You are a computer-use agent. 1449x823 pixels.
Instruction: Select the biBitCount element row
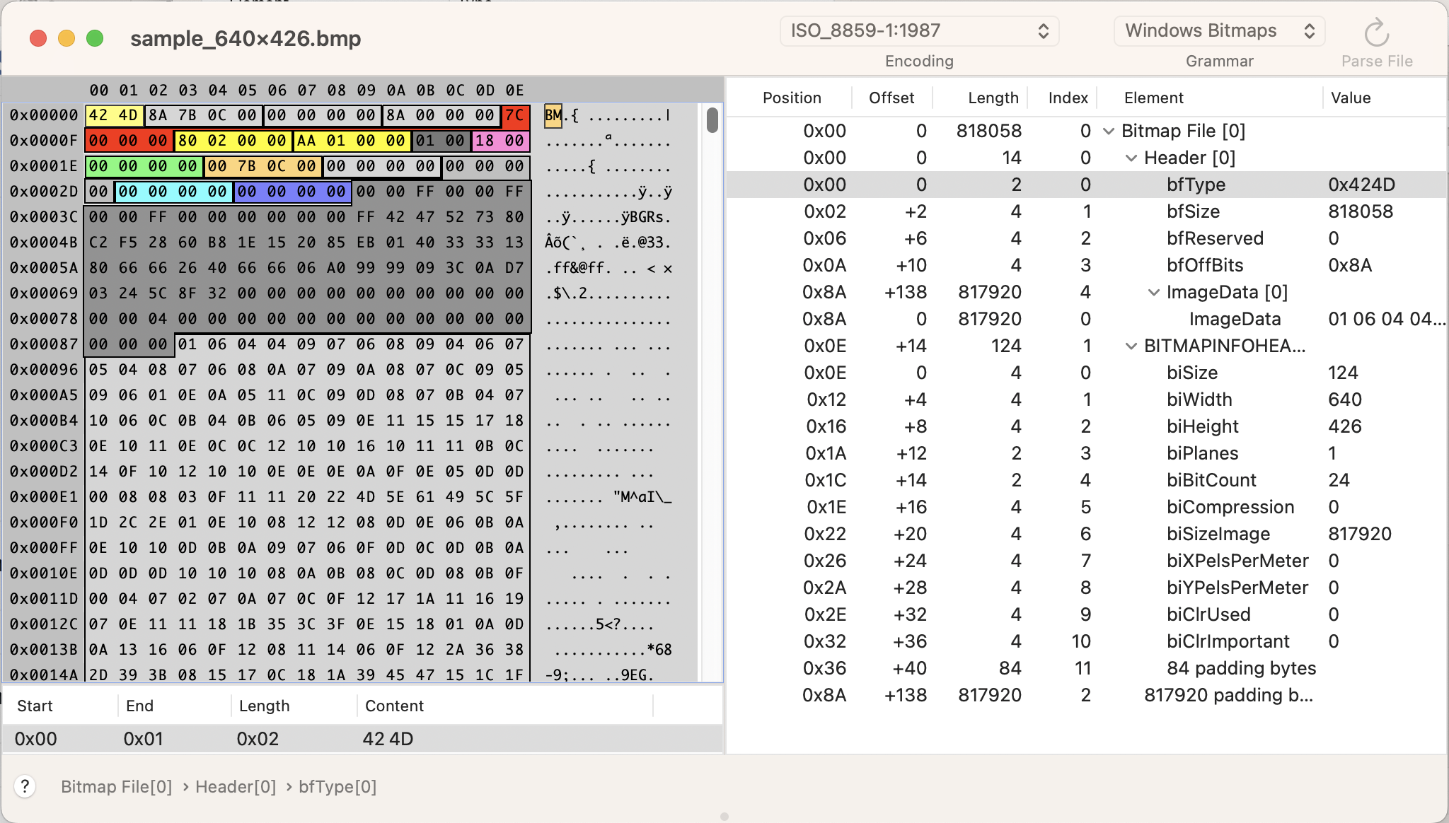1211,480
